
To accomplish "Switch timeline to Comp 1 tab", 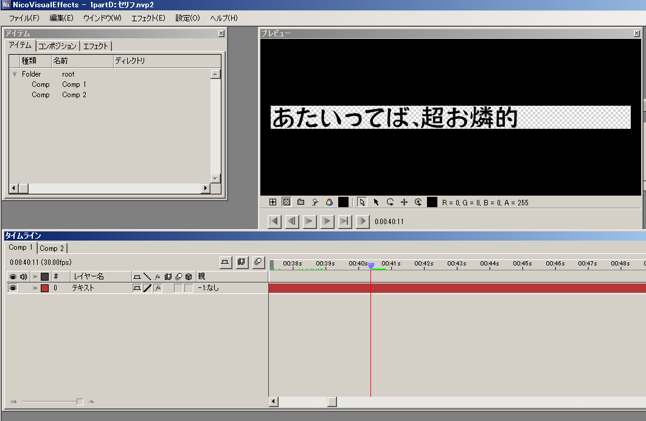I will pyautogui.click(x=20, y=247).
